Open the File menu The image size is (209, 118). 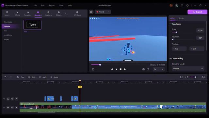[x=35, y=6]
